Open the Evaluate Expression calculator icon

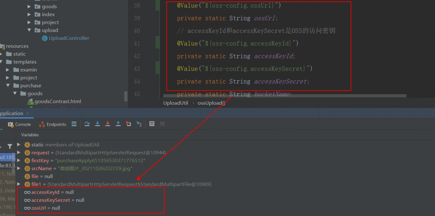152,124
